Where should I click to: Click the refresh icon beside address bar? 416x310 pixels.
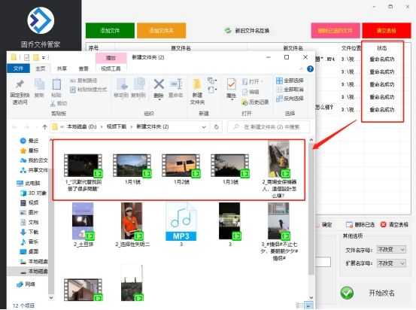tap(217, 127)
